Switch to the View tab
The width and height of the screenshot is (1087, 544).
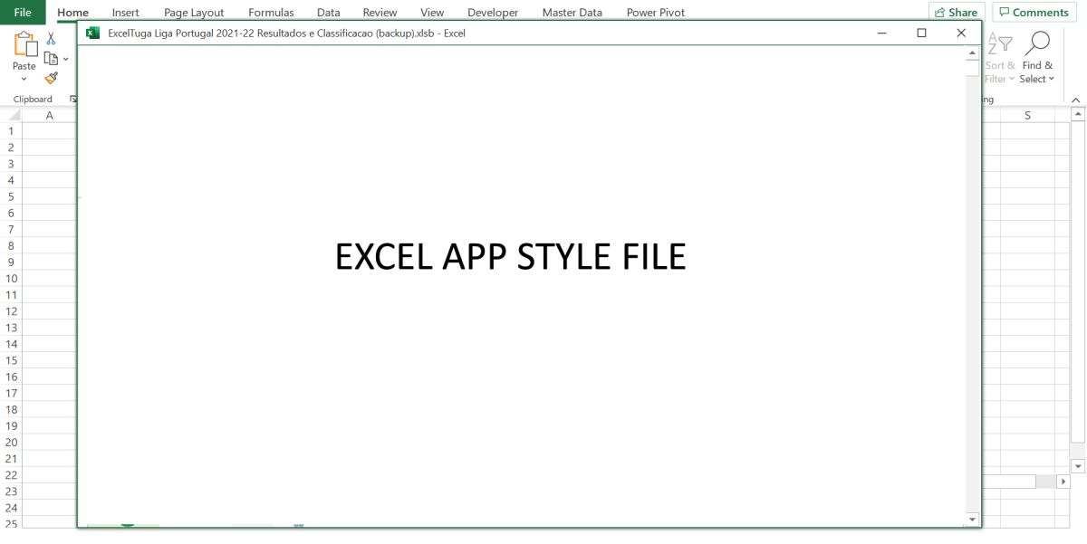point(432,13)
